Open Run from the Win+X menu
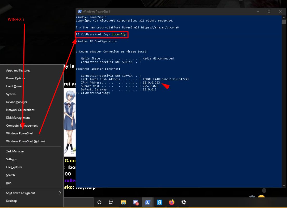The width and height of the screenshot is (287, 208). pos(32,183)
